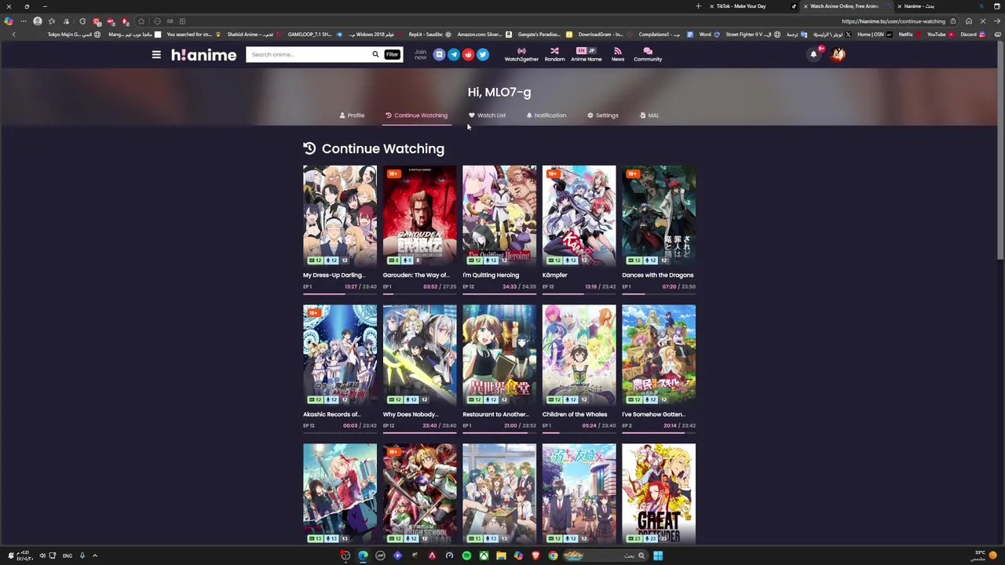The height and width of the screenshot is (565, 1005).
Task: Click the Kämpfer title link
Action: (x=554, y=275)
